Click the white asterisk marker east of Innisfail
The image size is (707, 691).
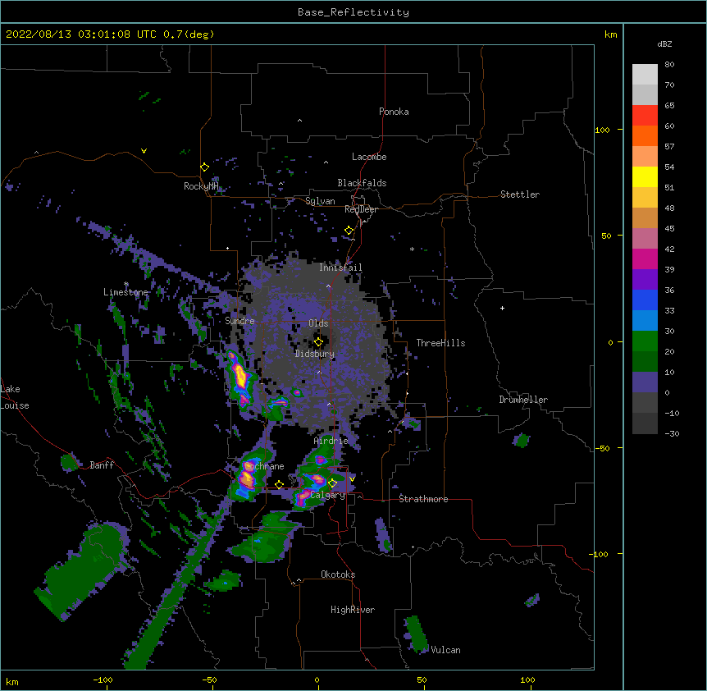[412, 249]
